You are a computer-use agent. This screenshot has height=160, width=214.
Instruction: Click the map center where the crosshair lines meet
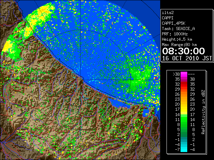[81, 80]
